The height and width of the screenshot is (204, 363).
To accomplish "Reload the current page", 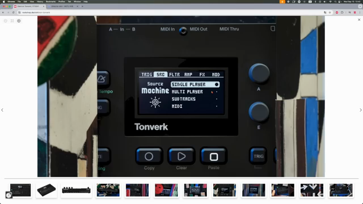I will (13, 12).
